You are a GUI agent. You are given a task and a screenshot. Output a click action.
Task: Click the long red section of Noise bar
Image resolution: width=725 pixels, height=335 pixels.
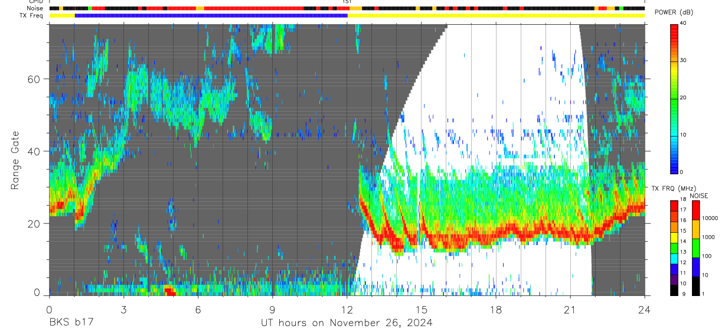[254, 9]
